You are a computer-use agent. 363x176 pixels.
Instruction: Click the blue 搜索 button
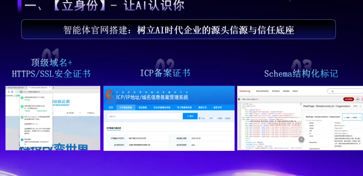pos(190,116)
